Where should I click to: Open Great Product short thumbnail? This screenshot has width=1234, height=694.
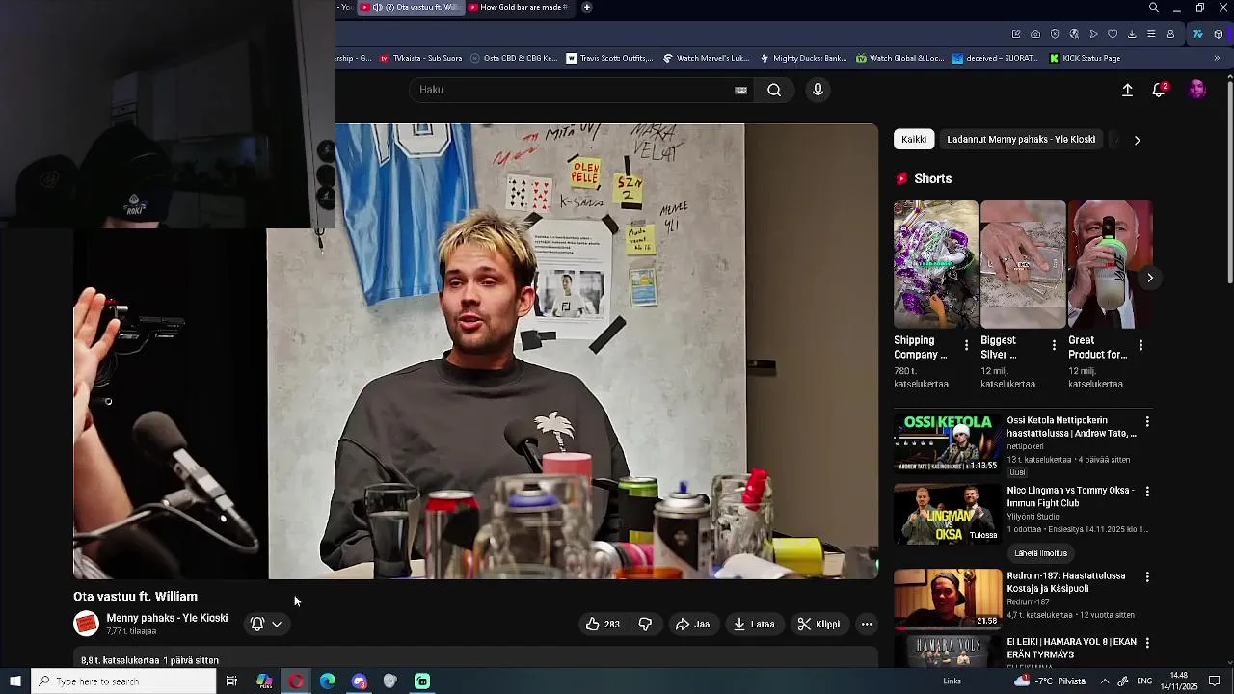tap(1110, 265)
